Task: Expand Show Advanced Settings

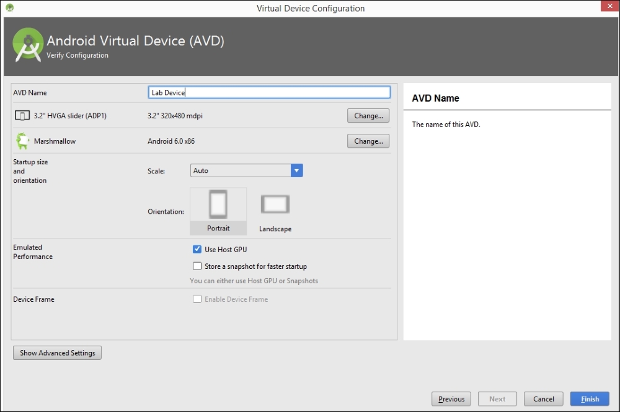Action: click(57, 353)
